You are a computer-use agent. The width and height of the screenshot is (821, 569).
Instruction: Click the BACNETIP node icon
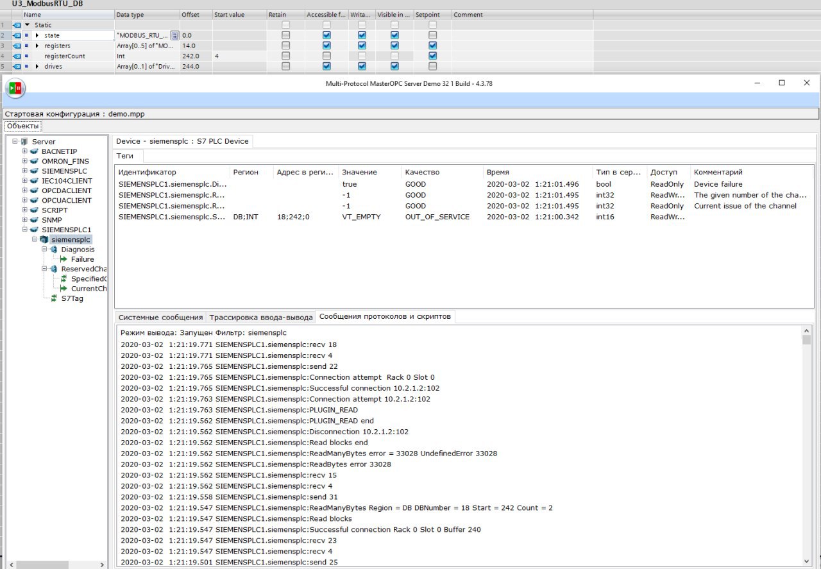click(x=34, y=151)
